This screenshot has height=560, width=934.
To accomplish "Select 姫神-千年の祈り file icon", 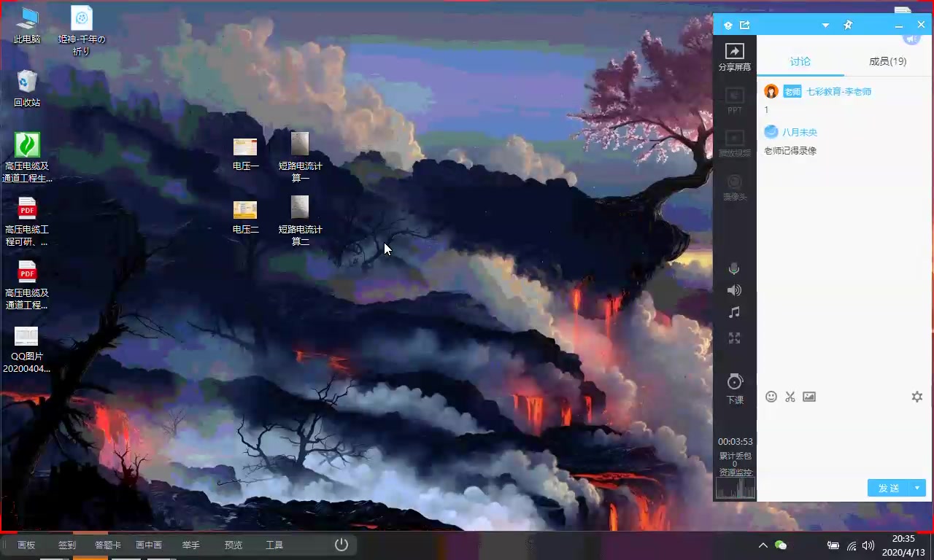I will coord(82,31).
